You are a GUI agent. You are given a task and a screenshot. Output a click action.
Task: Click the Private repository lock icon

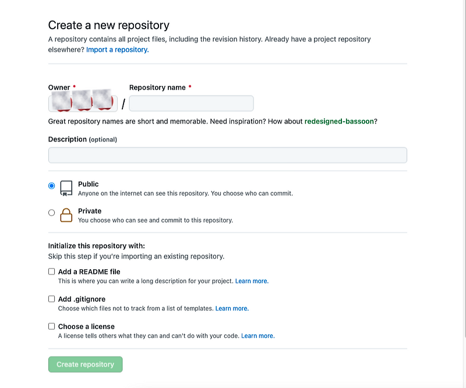click(66, 215)
